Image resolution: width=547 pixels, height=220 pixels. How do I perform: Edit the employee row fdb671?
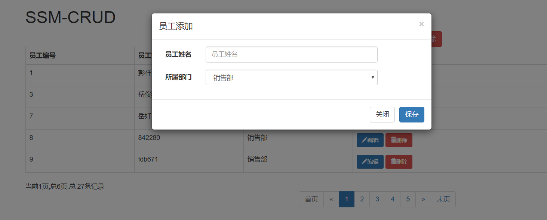coord(370,162)
